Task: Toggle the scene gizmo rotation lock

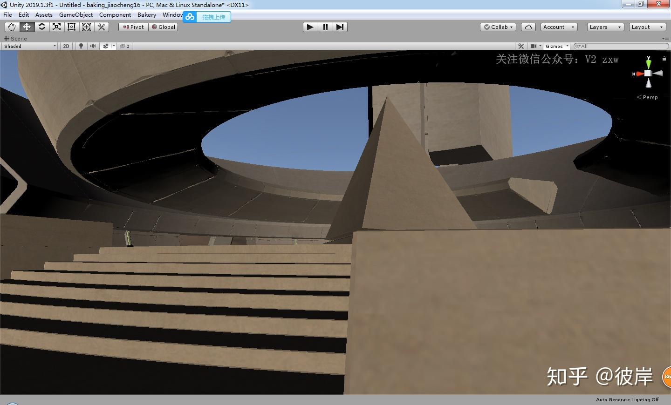Action: [664, 59]
